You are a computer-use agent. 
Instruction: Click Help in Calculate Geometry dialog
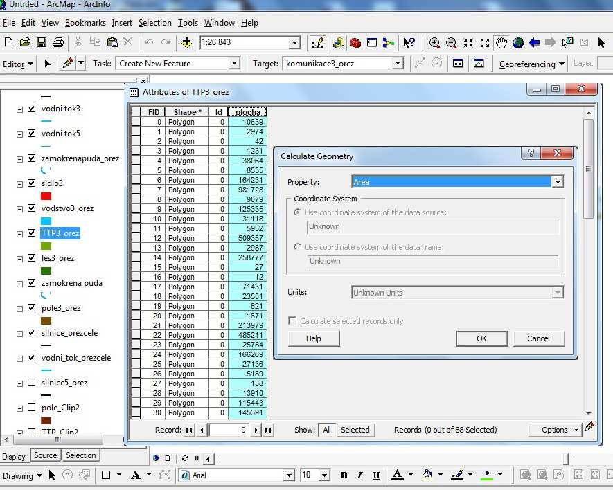314,338
